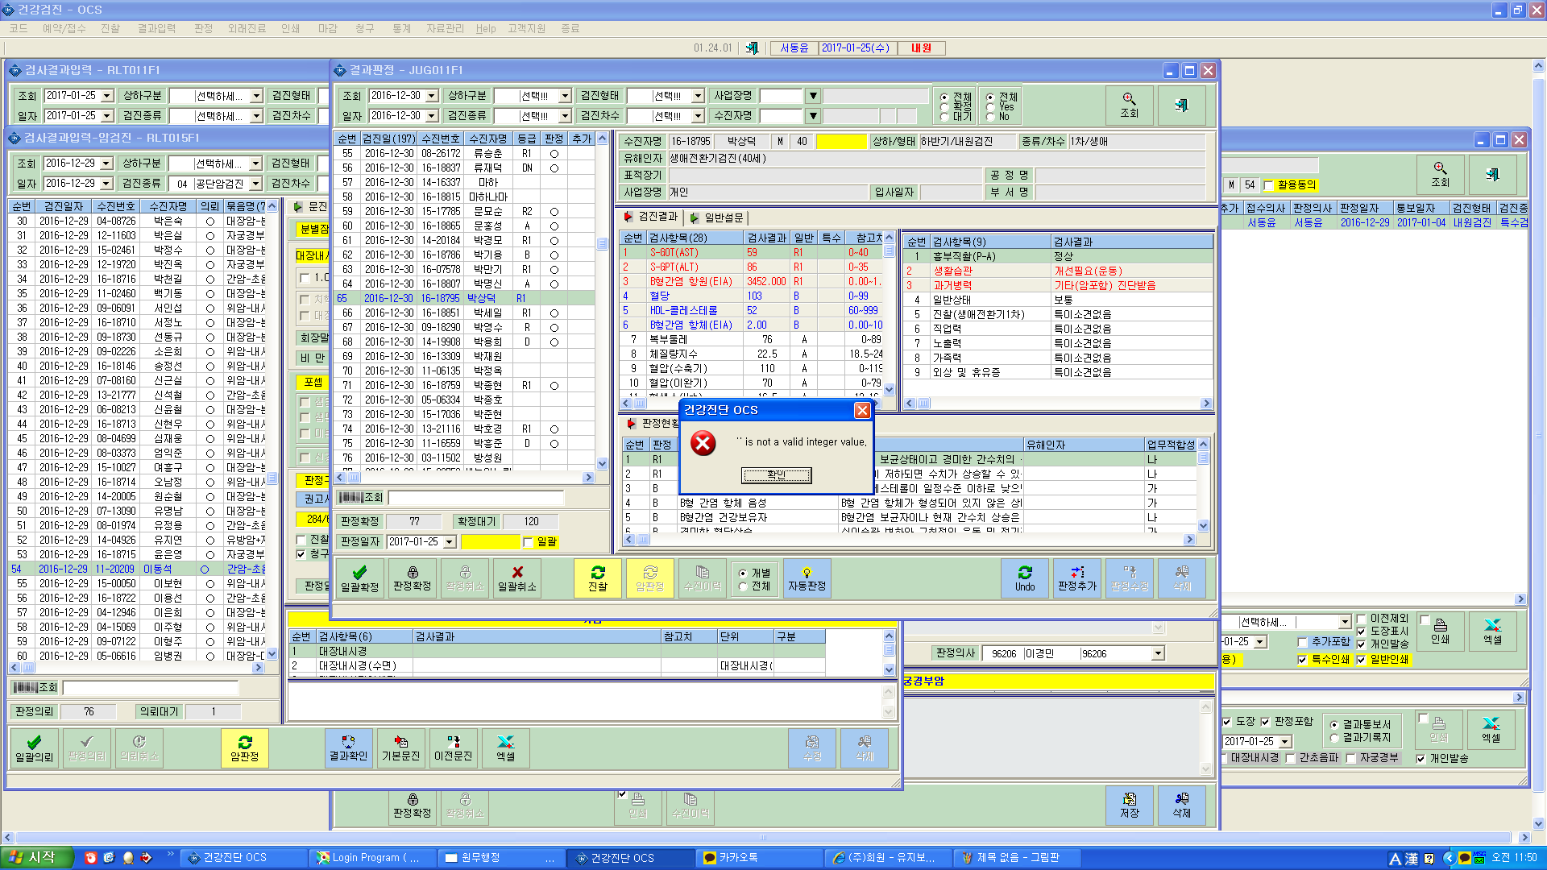Viewport: 1547px width, 870px height.
Task: Select the 전체 radio below 개별
Action: [x=743, y=586]
